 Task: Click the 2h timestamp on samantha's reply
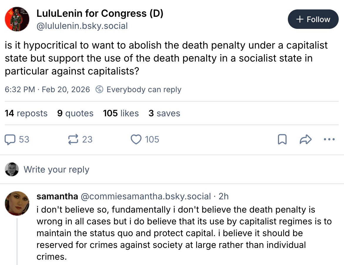tap(223, 196)
